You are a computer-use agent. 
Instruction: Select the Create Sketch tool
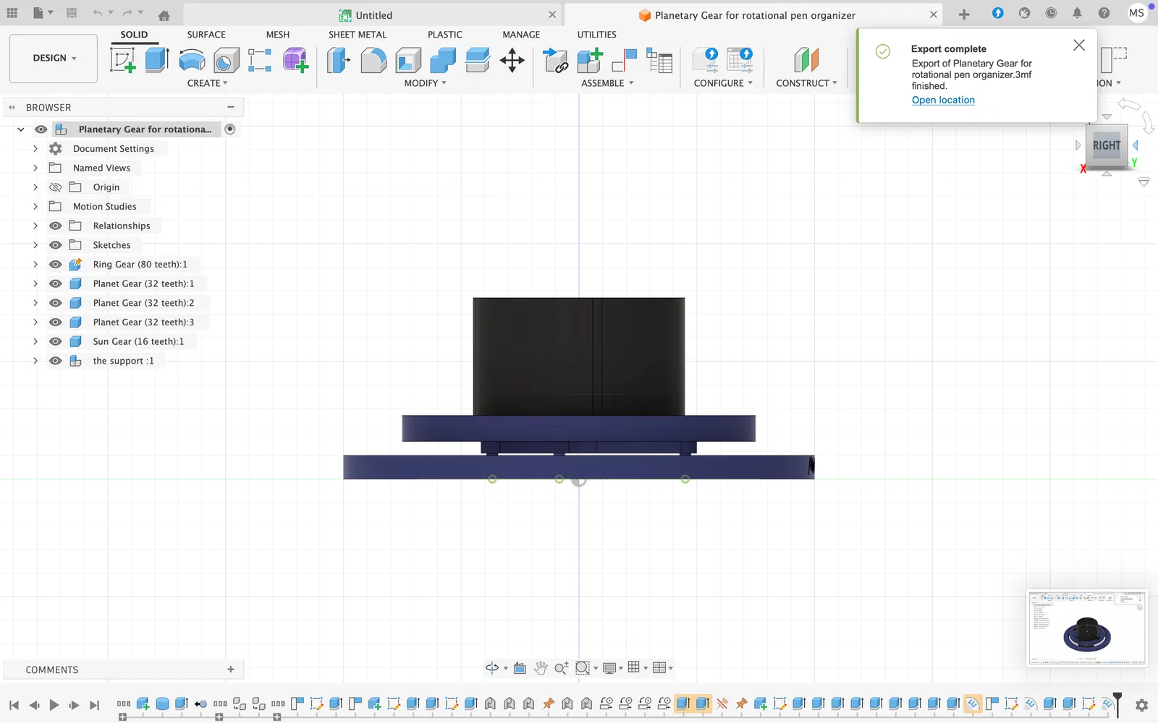click(x=122, y=60)
